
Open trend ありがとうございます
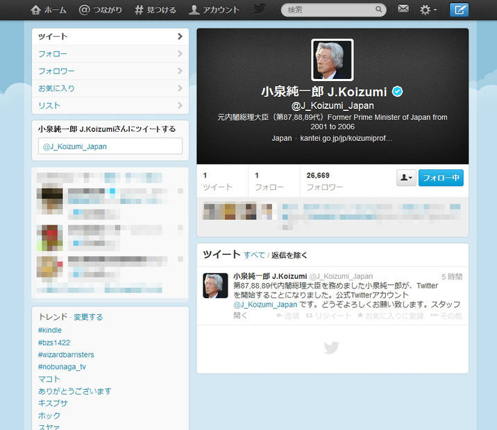click(x=75, y=391)
